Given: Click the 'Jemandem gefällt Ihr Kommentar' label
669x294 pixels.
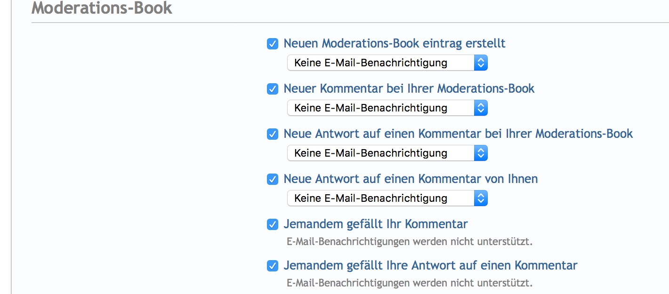Looking at the screenshot, I should pyautogui.click(x=375, y=224).
